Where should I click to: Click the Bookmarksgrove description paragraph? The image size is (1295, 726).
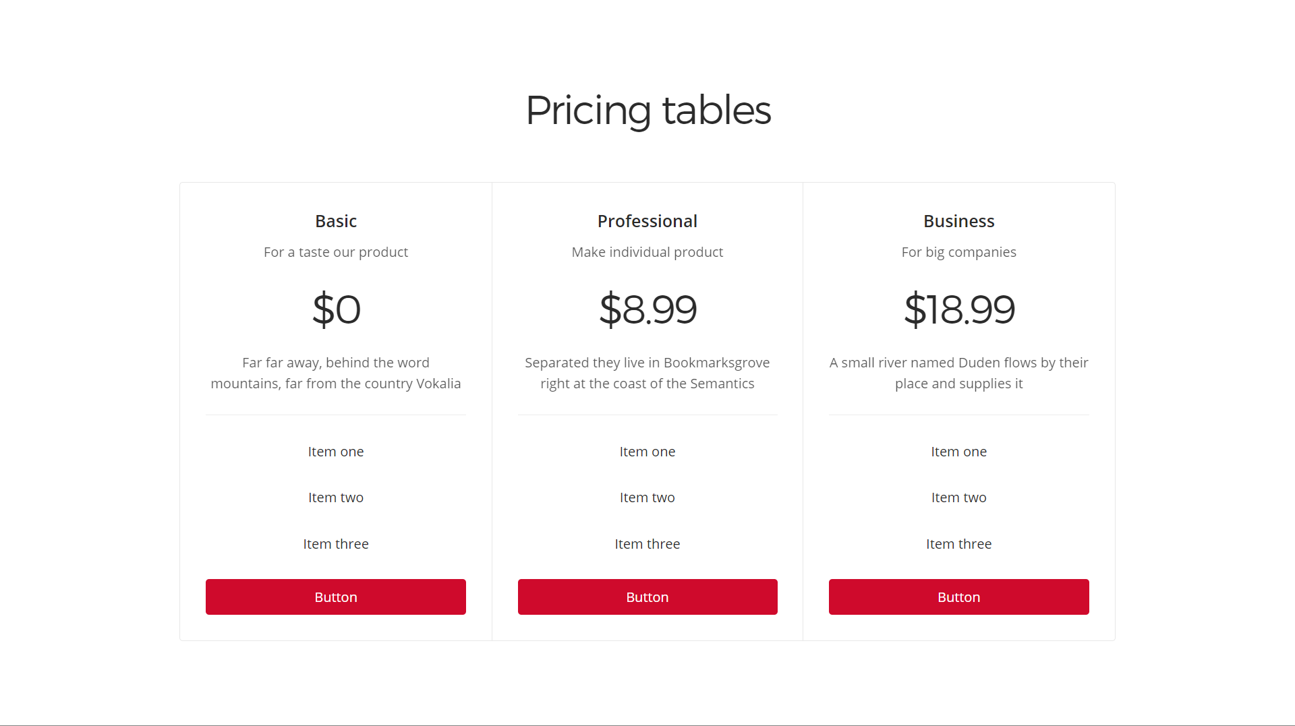pos(647,373)
